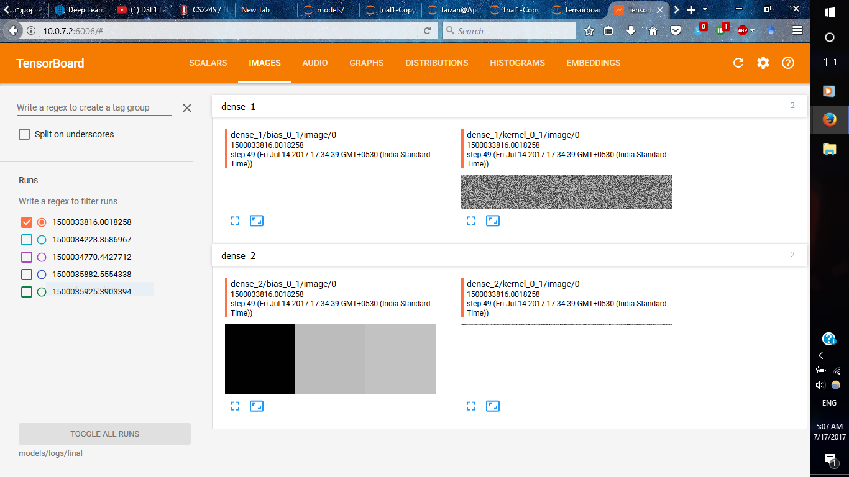Viewport: 849px width, 477px height.
Task: Click fullscreen bracket icon under dense_1/bias_0_1 image
Action: click(235, 220)
